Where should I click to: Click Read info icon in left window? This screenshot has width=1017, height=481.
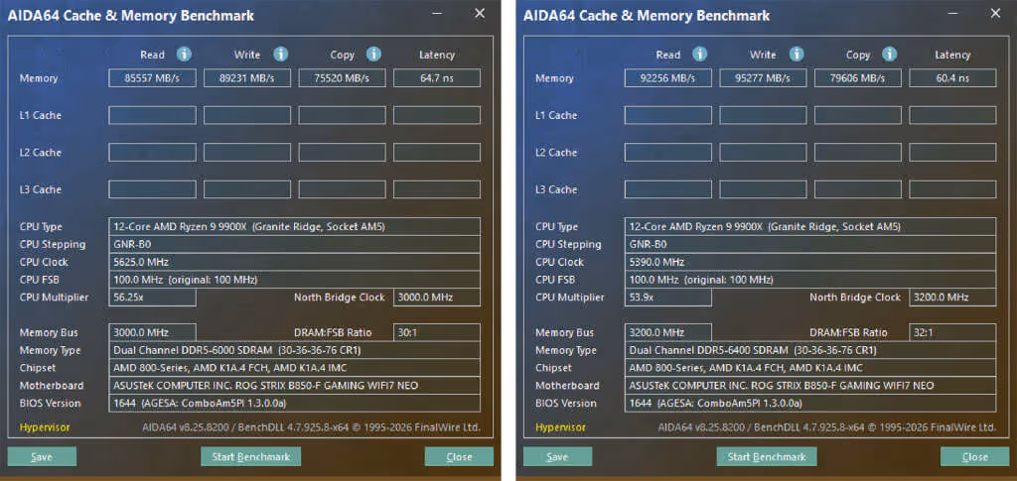pos(184,55)
